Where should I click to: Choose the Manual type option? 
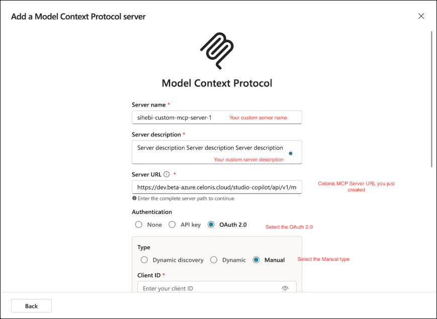[256, 260]
